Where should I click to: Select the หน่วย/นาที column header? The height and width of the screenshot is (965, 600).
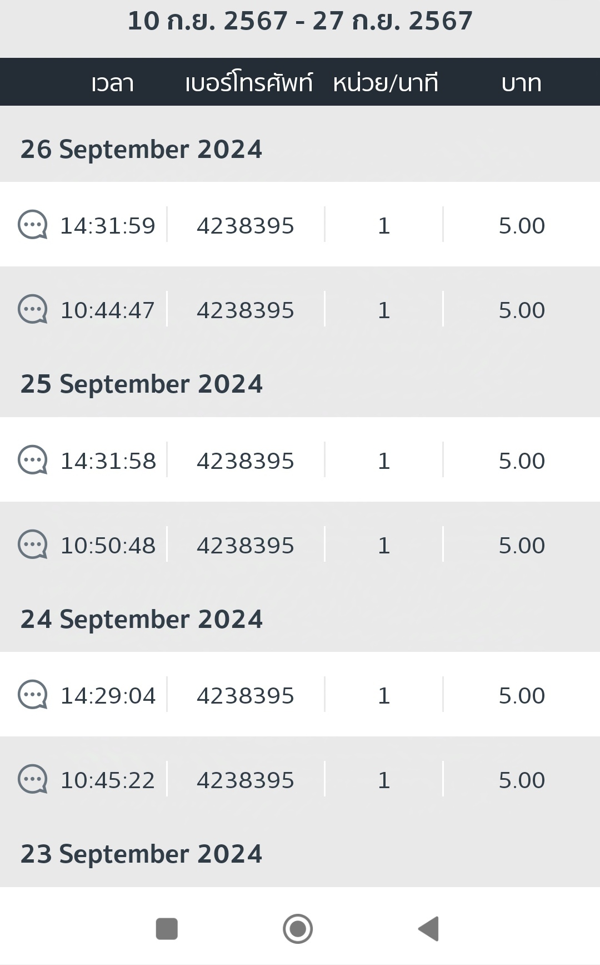pyautogui.click(x=386, y=83)
